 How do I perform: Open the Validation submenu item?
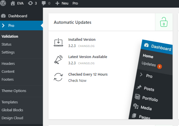10,37
